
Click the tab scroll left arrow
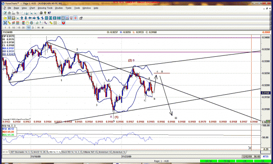(4, 152)
